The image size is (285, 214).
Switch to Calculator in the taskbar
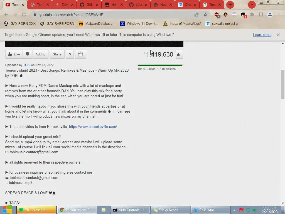click(211, 210)
